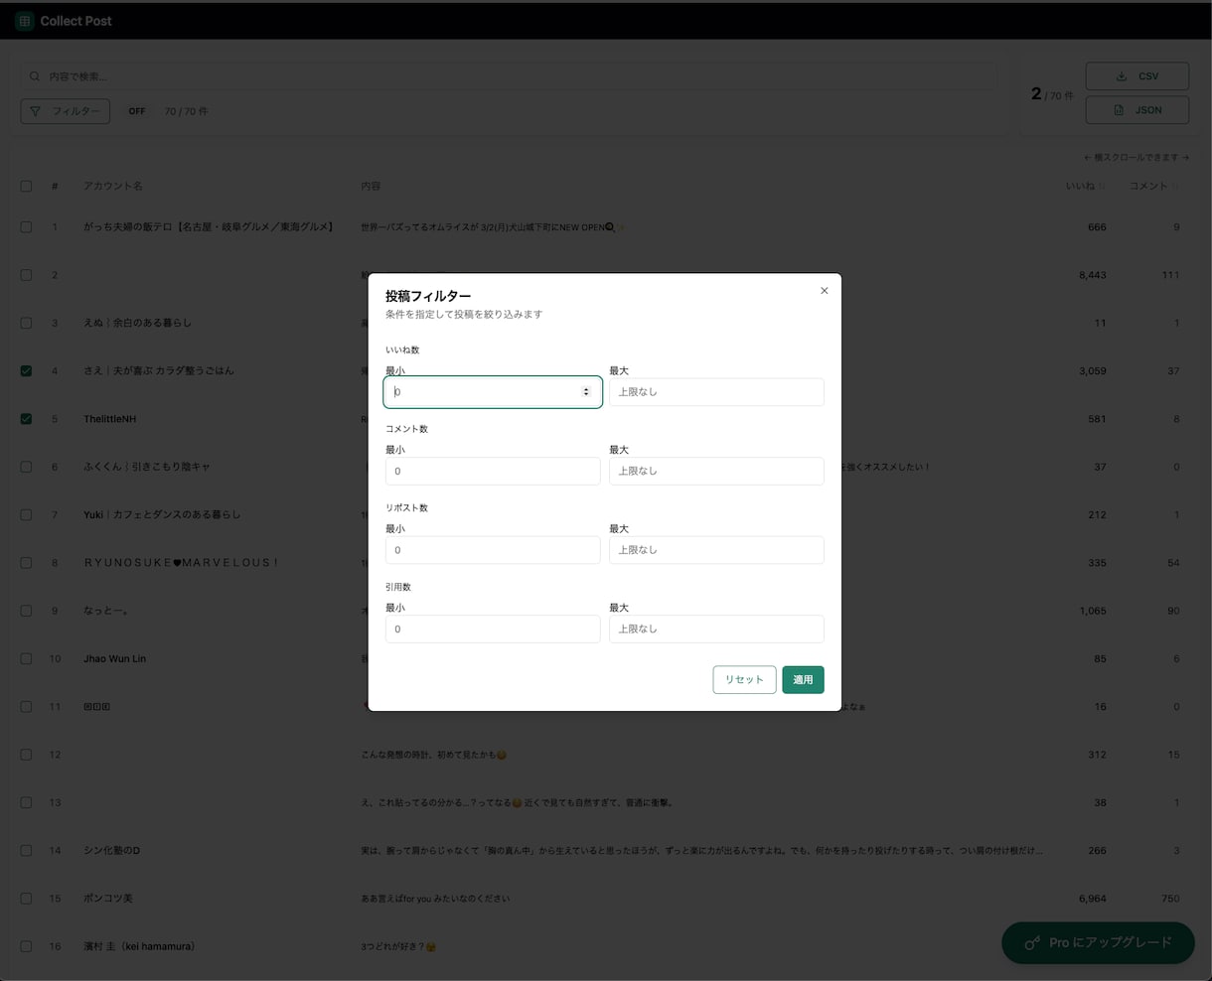
Task: Click the 70 / 70 件 count text
Action: [x=186, y=111]
